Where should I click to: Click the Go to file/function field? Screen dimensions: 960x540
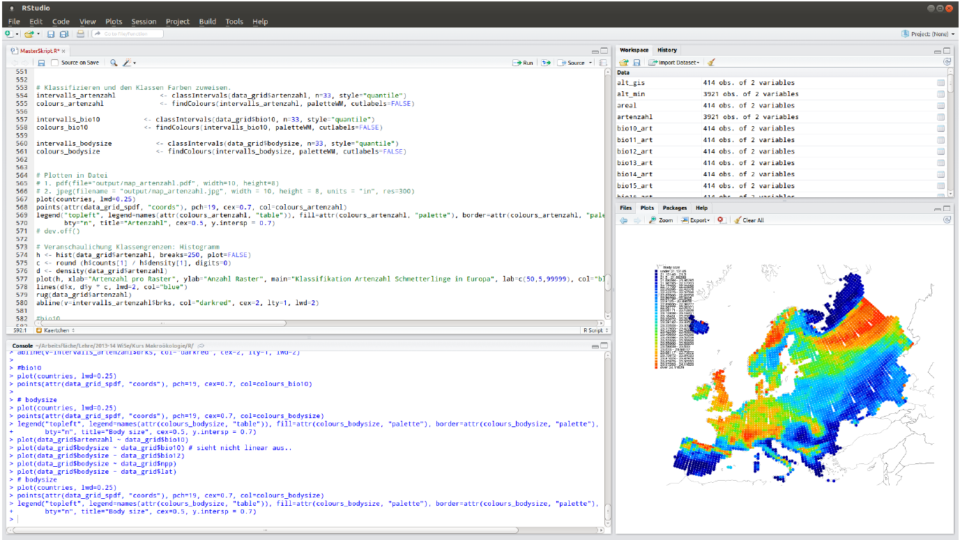pyautogui.click(x=128, y=33)
